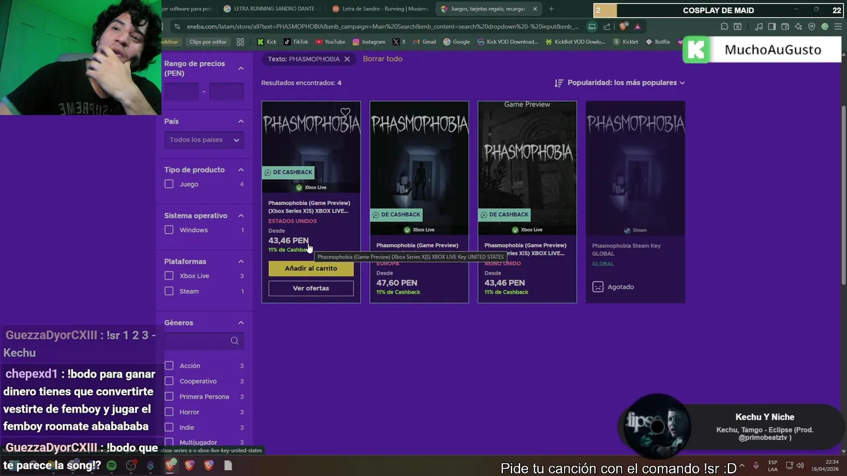847x476 pixels.
Task: Collapse the Géneros section
Action: click(x=241, y=323)
